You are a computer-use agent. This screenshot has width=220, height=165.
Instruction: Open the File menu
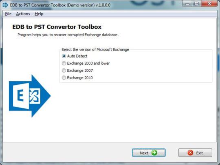(8, 14)
